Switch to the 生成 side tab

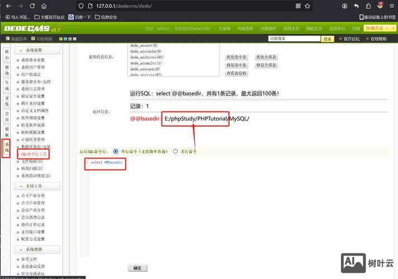[7, 85]
